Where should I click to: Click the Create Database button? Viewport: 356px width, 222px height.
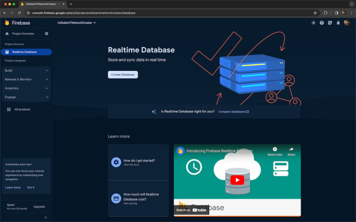tap(123, 75)
